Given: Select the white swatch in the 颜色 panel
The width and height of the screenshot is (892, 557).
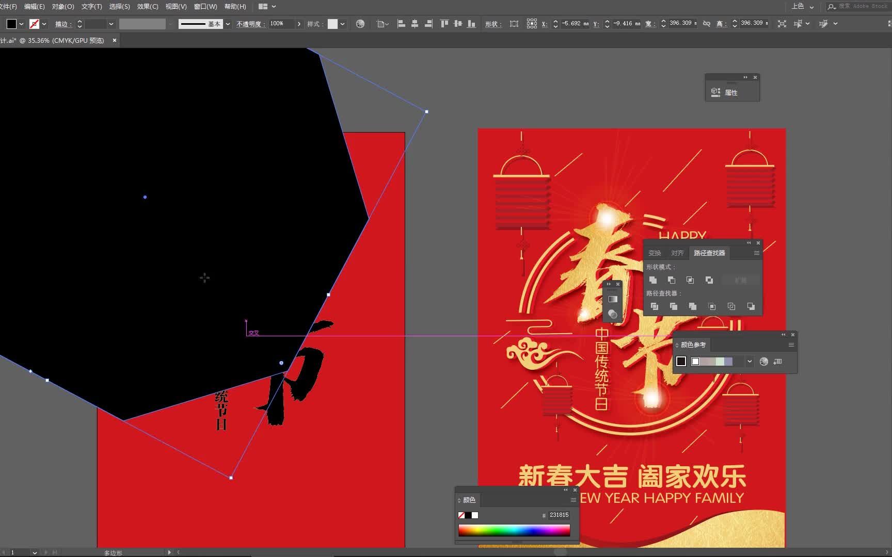Looking at the screenshot, I should click(x=475, y=515).
